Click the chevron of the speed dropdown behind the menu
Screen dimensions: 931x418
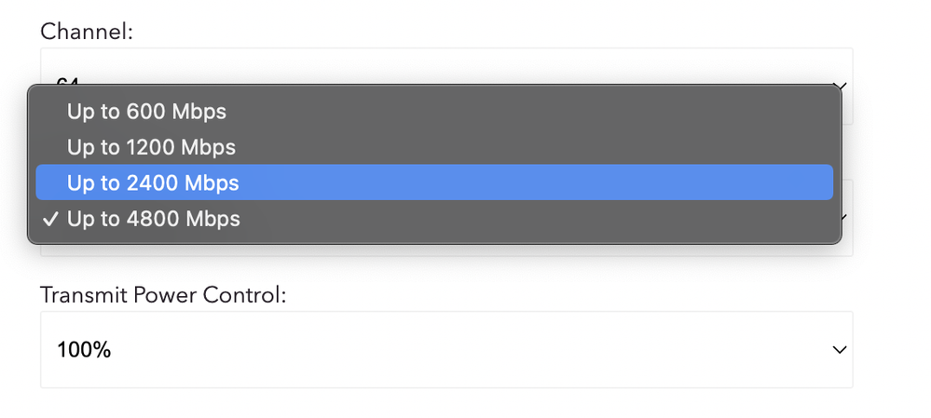point(844,218)
